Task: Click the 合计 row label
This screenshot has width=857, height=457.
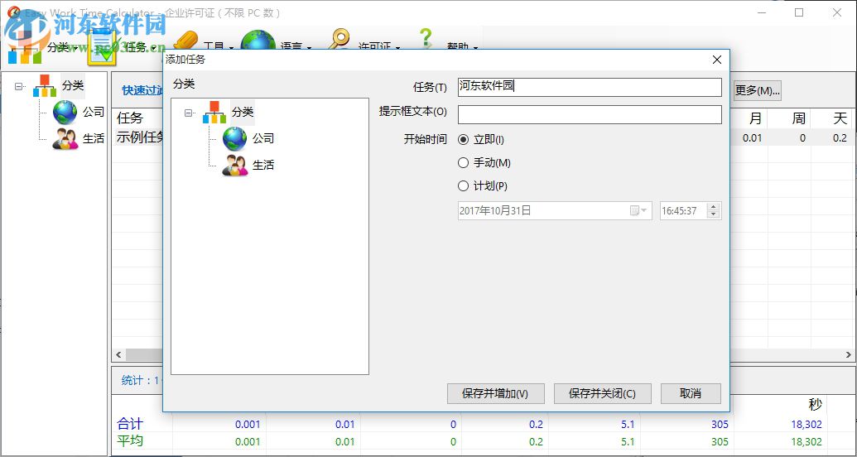Action: click(130, 424)
